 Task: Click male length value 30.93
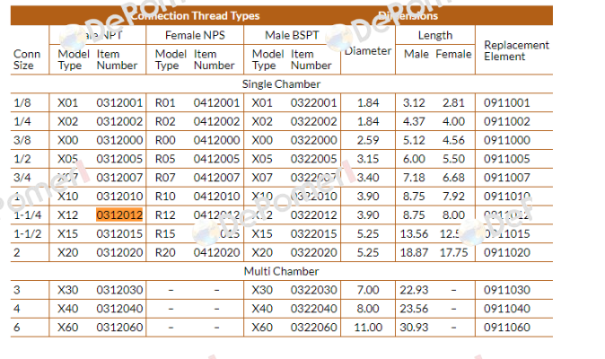(414, 328)
